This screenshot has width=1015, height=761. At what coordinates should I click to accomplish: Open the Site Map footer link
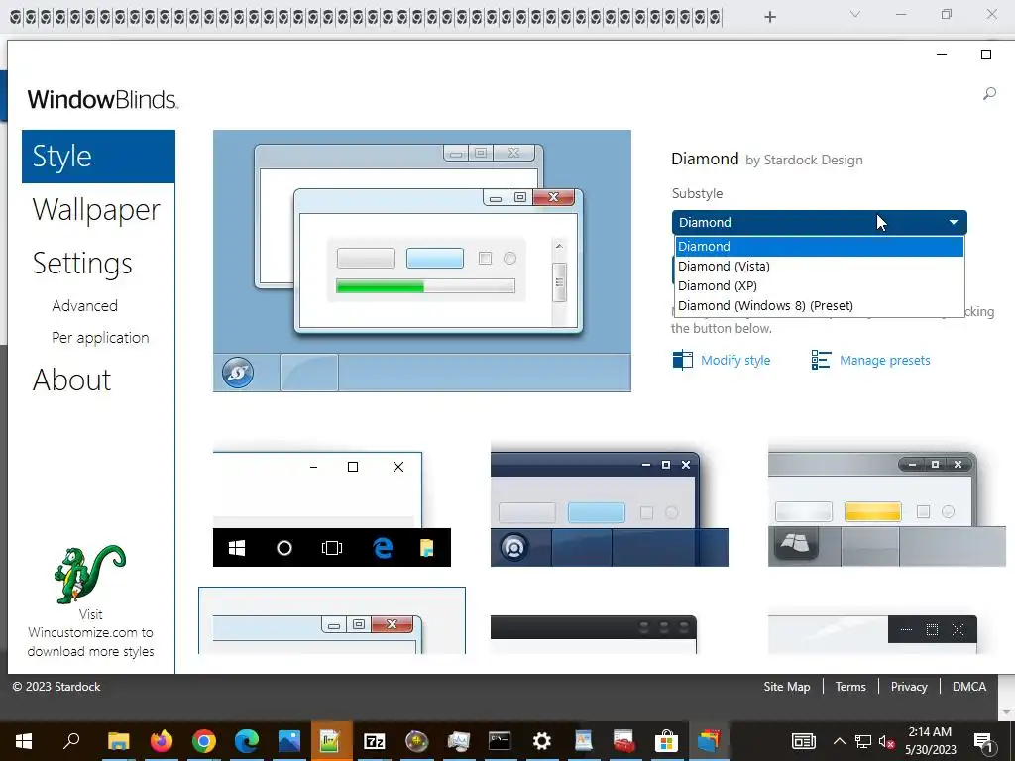coord(786,687)
